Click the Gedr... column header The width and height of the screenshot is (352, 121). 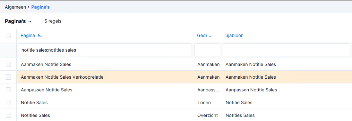tap(204, 35)
